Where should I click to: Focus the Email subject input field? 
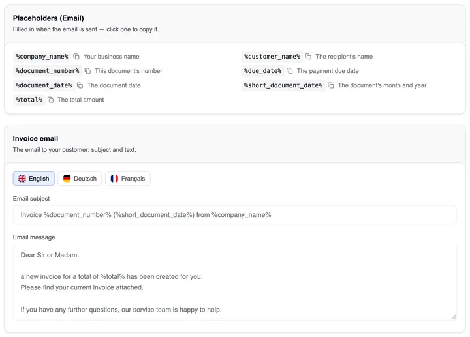tap(235, 215)
